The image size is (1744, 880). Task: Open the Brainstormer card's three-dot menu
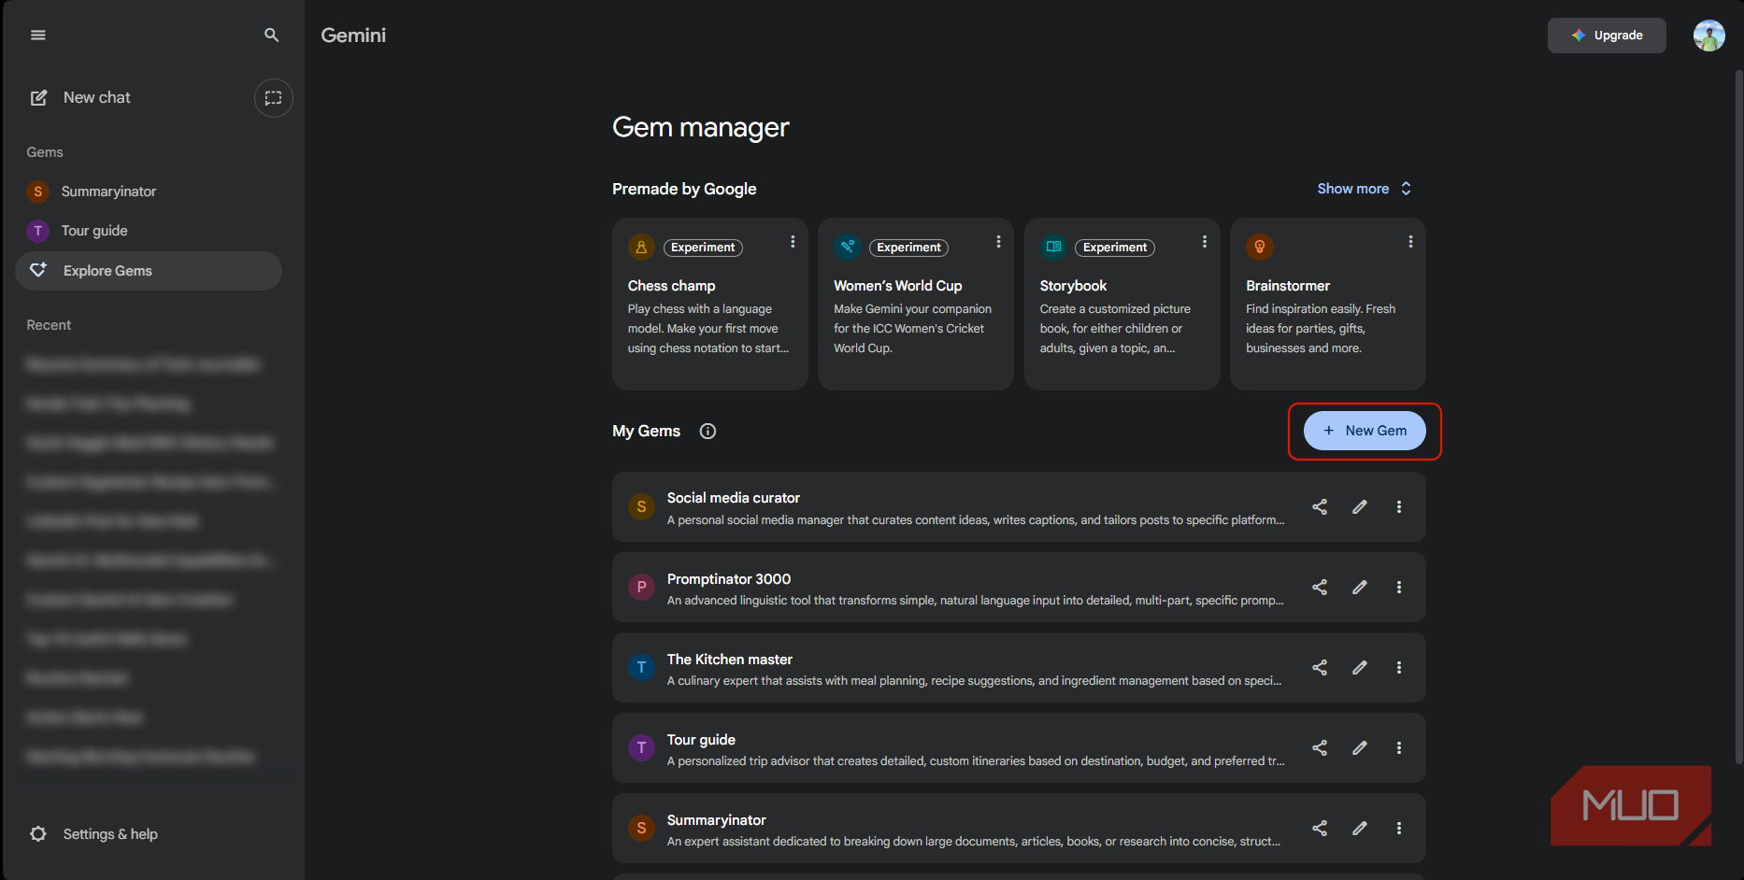1410,242
